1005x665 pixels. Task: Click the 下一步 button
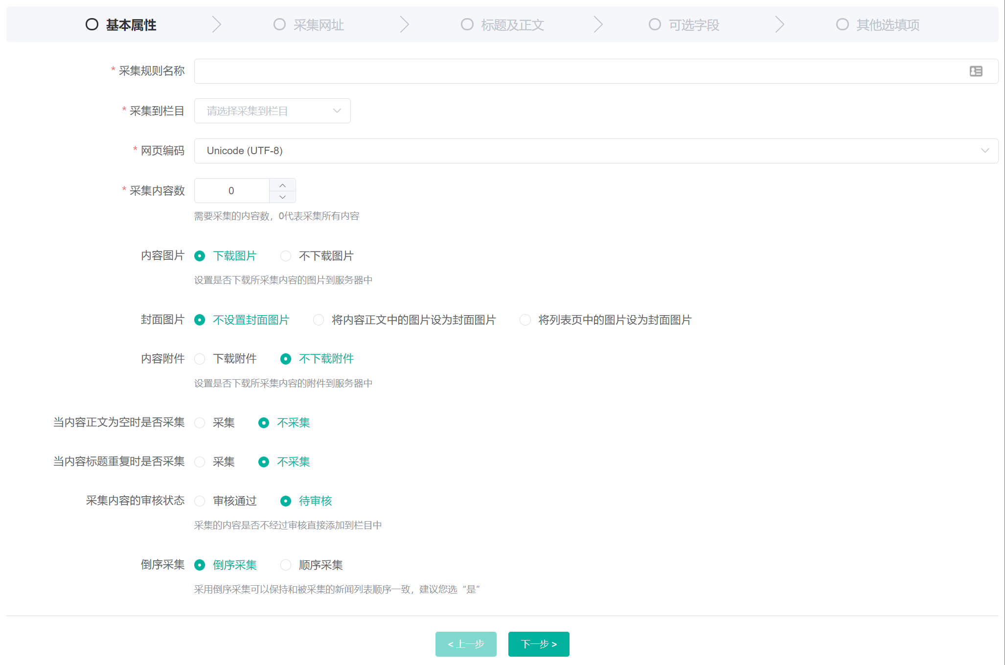pos(538,644)
